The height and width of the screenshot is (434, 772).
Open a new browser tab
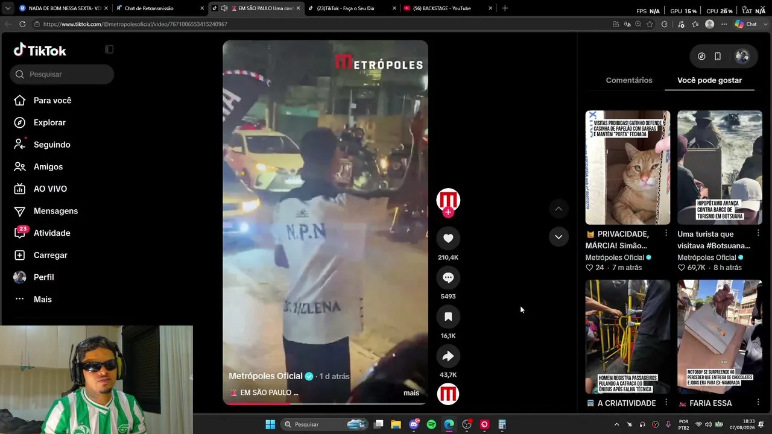click(505, 8)
